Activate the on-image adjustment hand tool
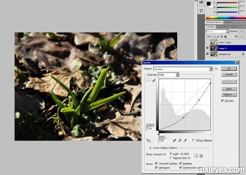The width and height of the screenshot is (246, 175). pos(148,141)
